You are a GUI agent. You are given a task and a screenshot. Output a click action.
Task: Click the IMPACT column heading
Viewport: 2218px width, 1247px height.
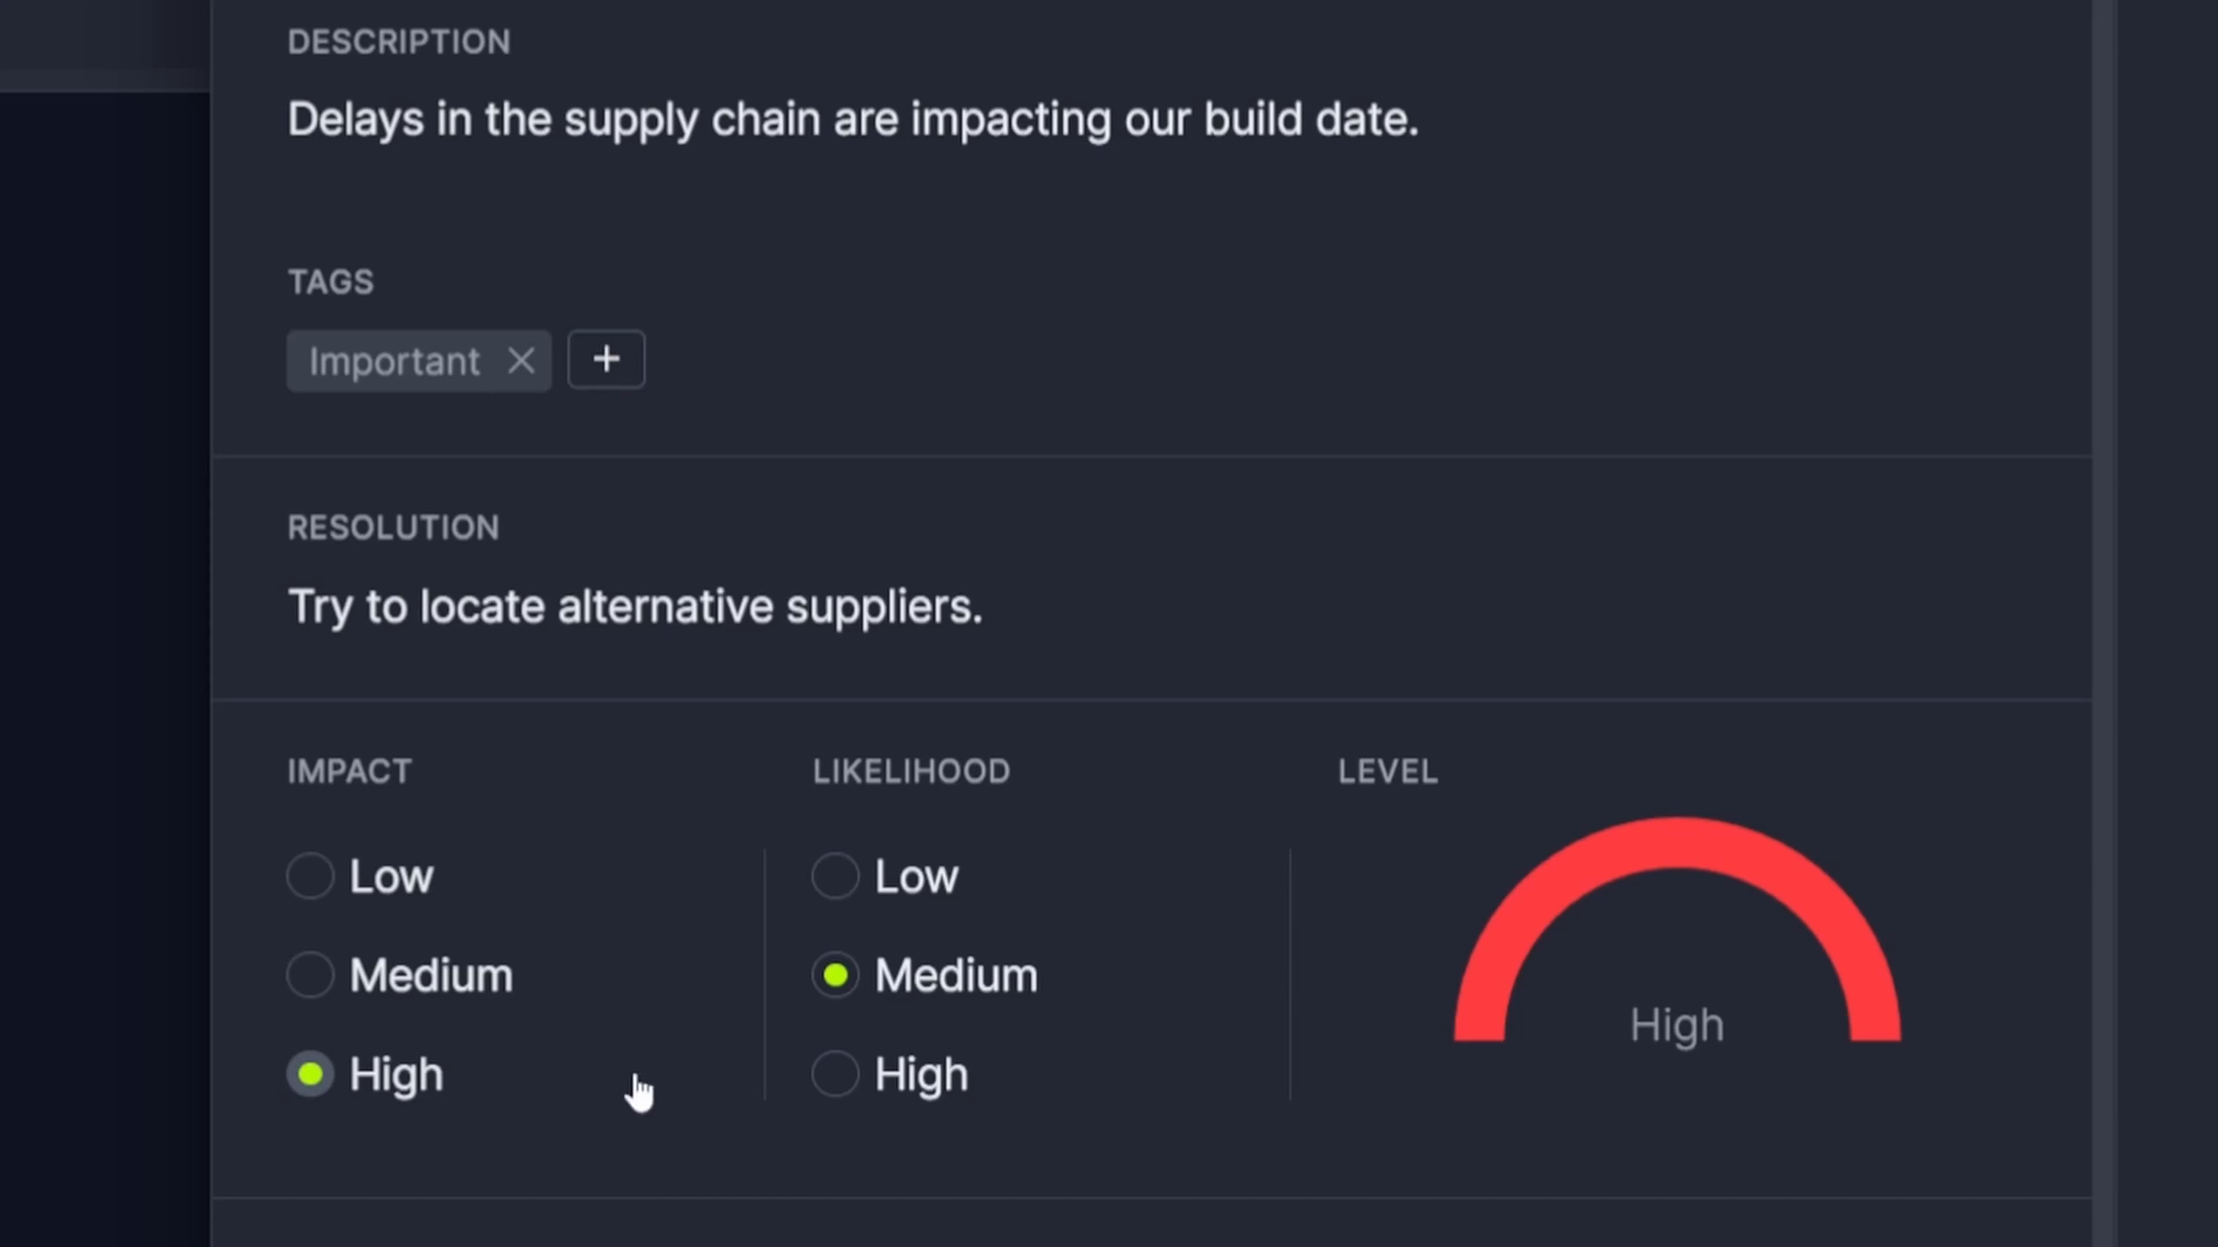tap(349, 771)
